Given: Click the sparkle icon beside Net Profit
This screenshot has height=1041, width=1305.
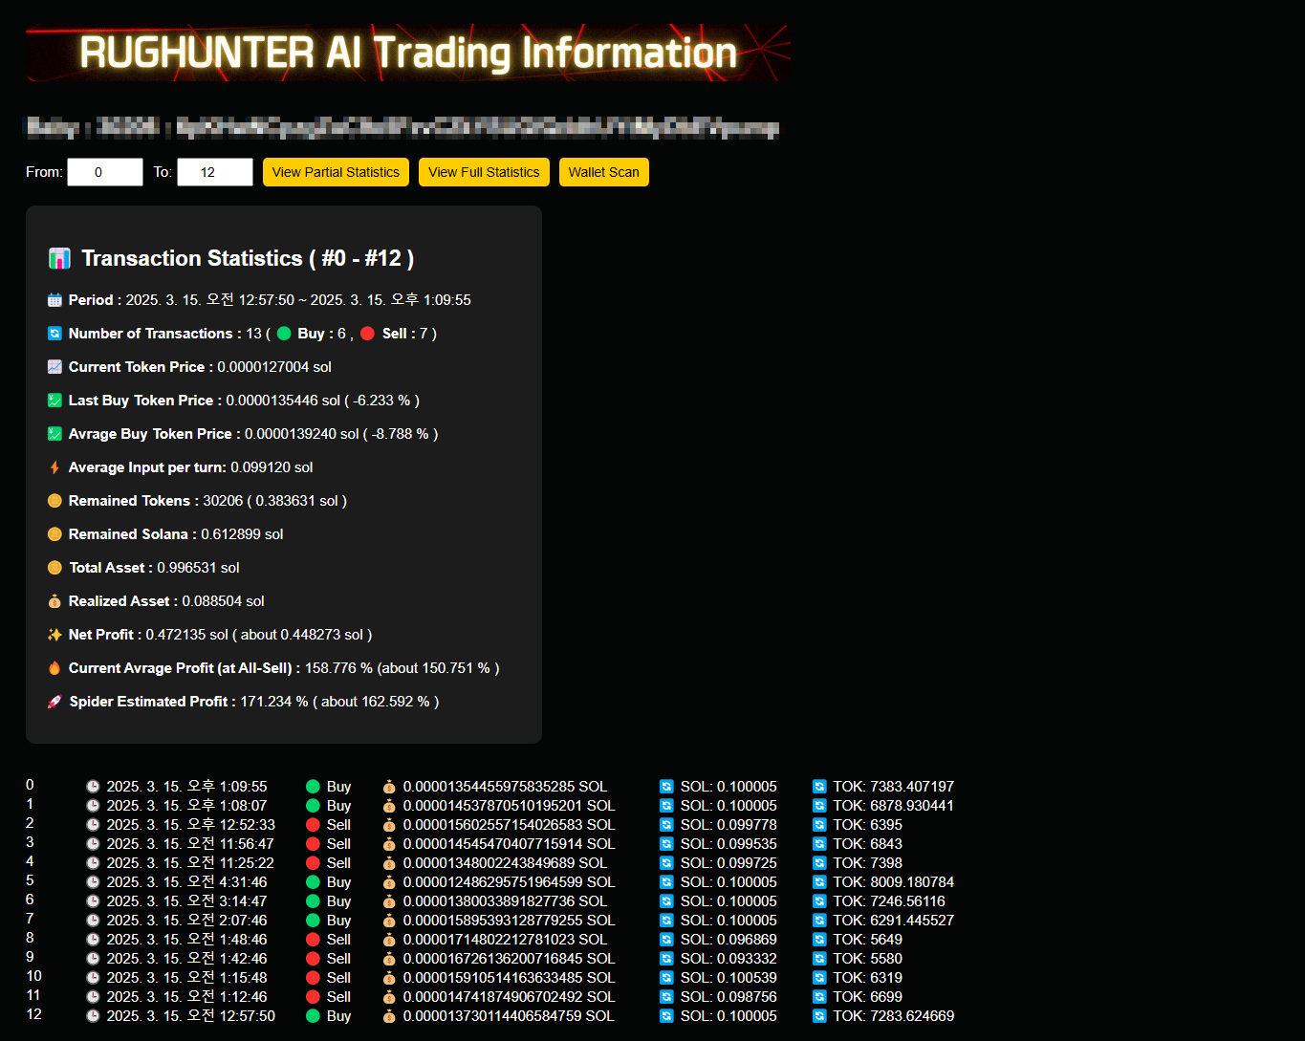Looking at the screenshot, I should tap(54, 635).
